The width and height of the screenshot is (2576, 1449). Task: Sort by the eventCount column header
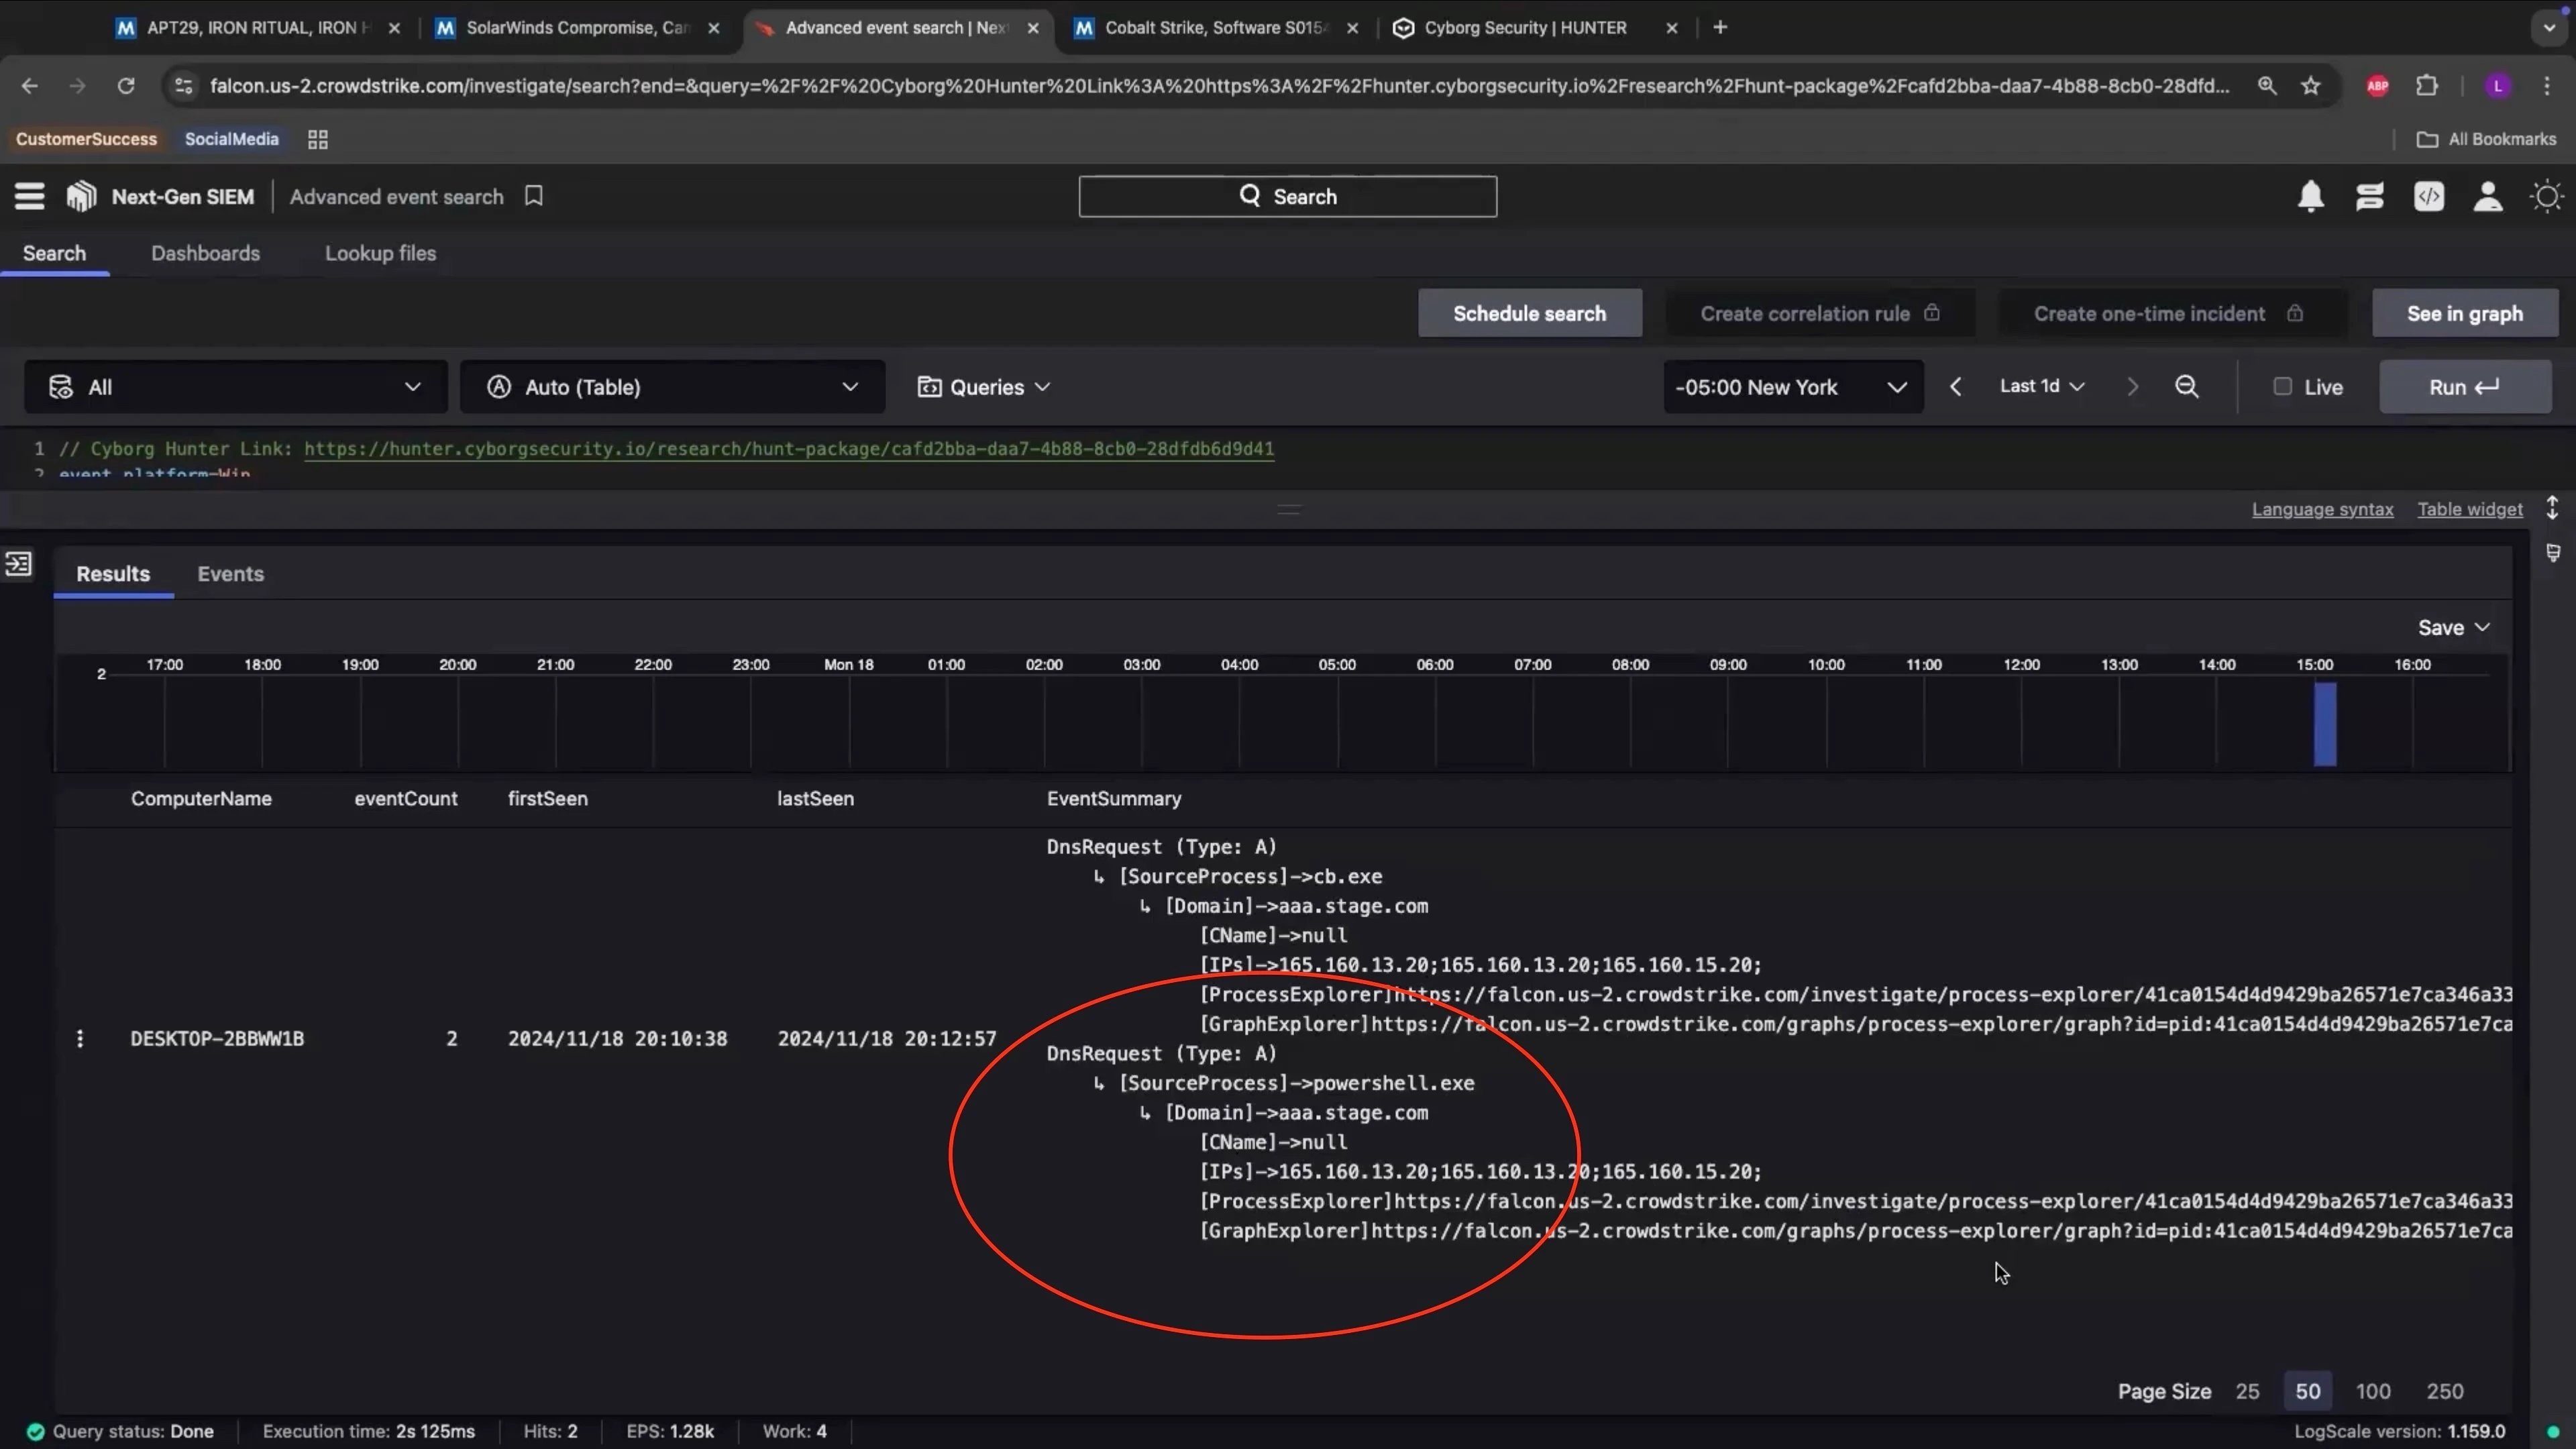405,798
